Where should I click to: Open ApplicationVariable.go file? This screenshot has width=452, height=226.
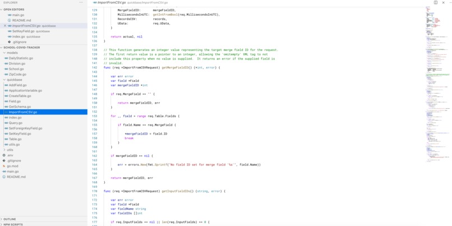point(25,90)
